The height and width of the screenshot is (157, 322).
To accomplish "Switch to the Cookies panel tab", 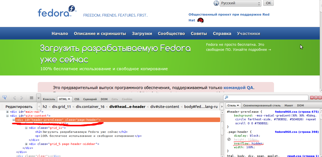I will pos(127,99).
